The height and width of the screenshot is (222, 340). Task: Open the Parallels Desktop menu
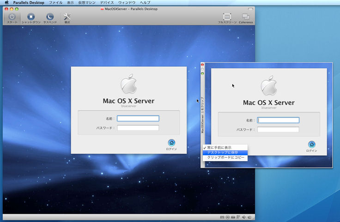[x=29, y=3]
